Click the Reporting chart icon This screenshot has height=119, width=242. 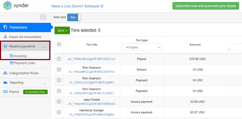click(5, 83)
